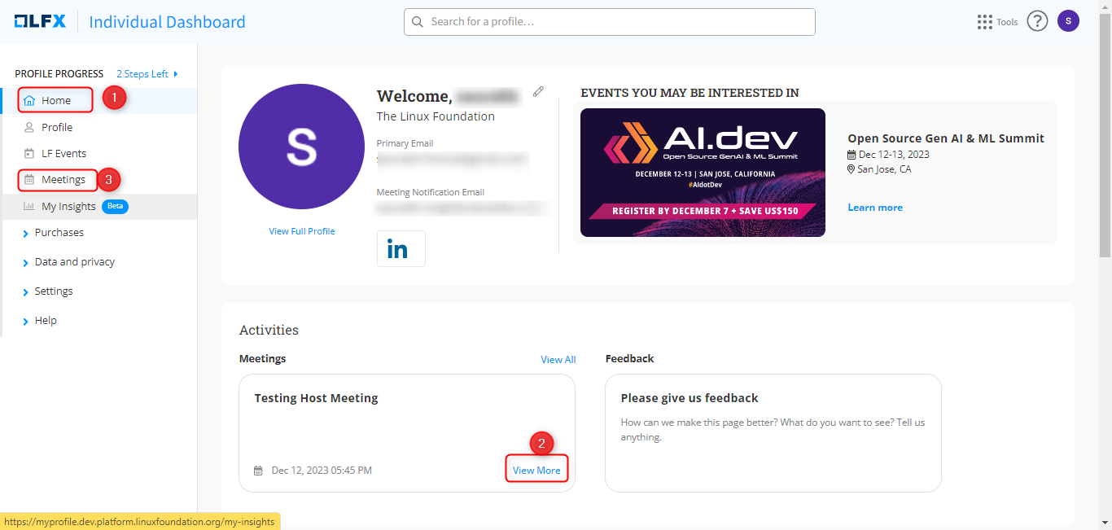Open the 2 Steps Left progress
The height and width of the screenshot is (530, 1112).
click(x=147, y=74)
